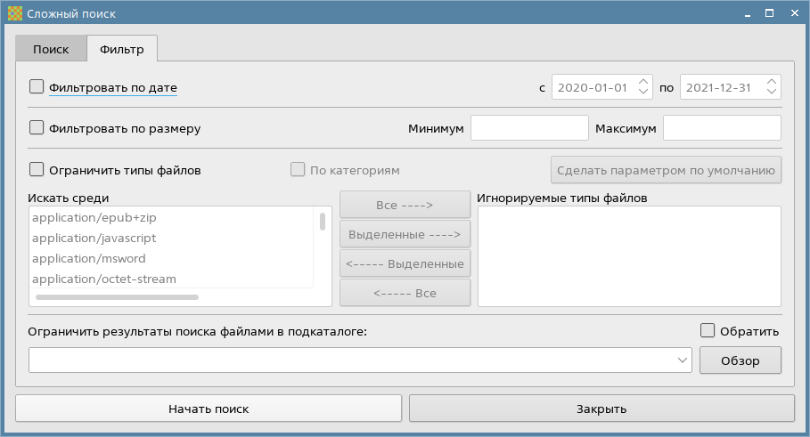
Task: Open the subdirectory dropdown list
Action: [683, 360]
